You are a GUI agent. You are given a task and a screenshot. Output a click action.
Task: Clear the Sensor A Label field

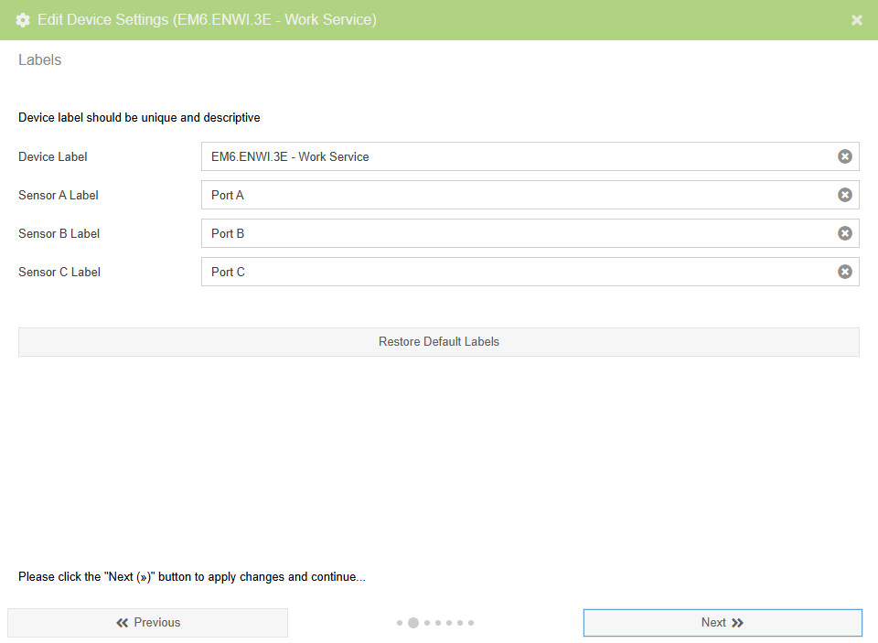click(845, 195)
